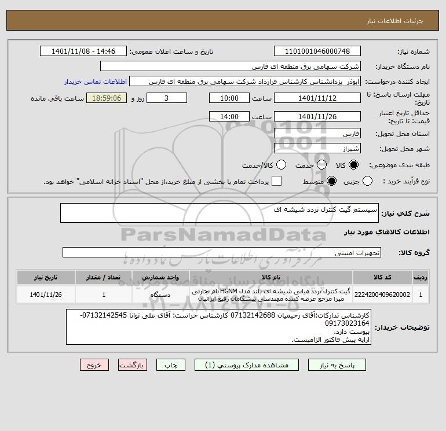Click the بازگشت back button
Image resolution: width=446 pixels, height=431 pixels.
(x=133, y=365)
